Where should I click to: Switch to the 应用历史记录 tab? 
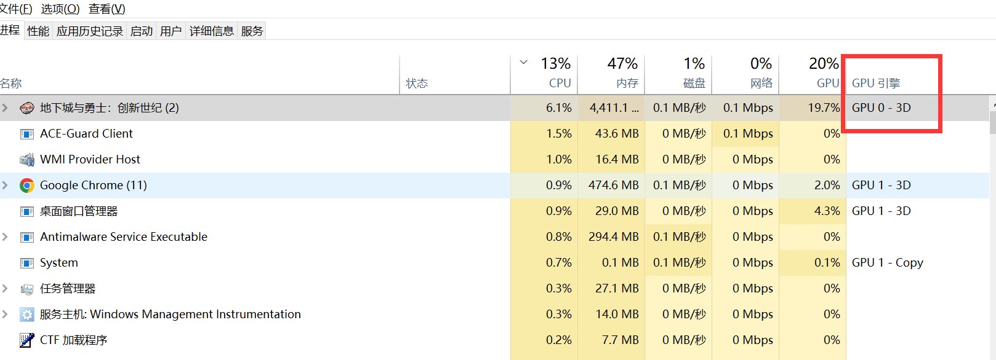coord(90,31)
